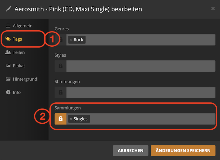Viewport: 220px width, 160px height.
Task: Click the Allgemein sidebar icon
Action: tap(8, 26)
